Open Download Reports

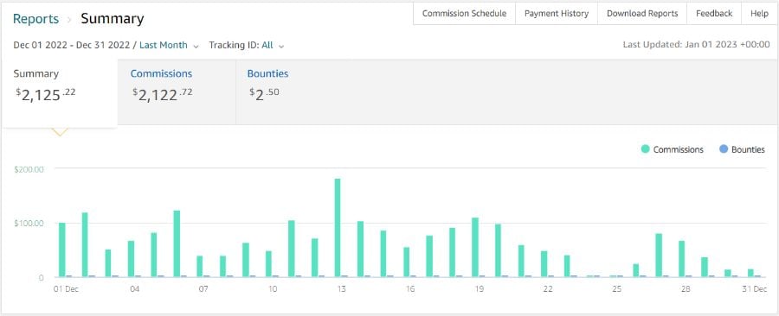coord(642,13)
